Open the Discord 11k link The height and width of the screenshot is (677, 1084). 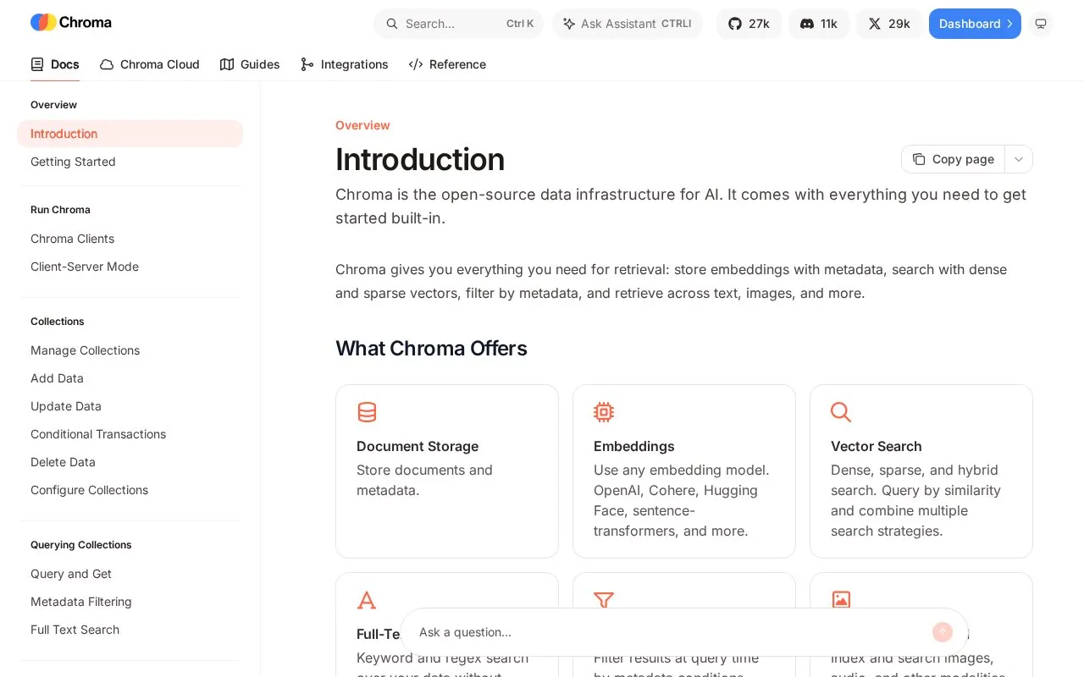[x=819, y=24]
